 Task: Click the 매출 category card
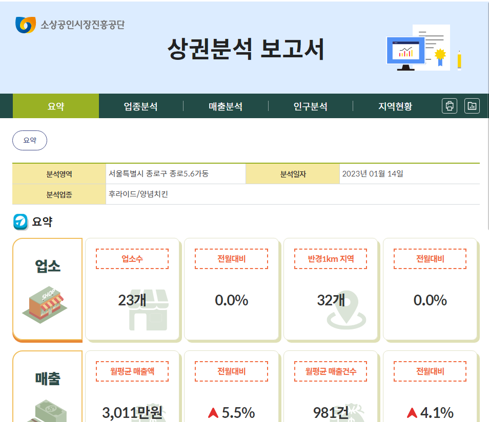(x=47, y=387)
